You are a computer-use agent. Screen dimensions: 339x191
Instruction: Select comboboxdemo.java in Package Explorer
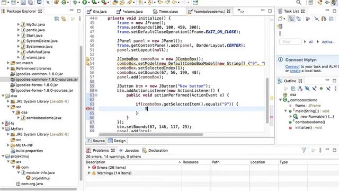[43, 118]
